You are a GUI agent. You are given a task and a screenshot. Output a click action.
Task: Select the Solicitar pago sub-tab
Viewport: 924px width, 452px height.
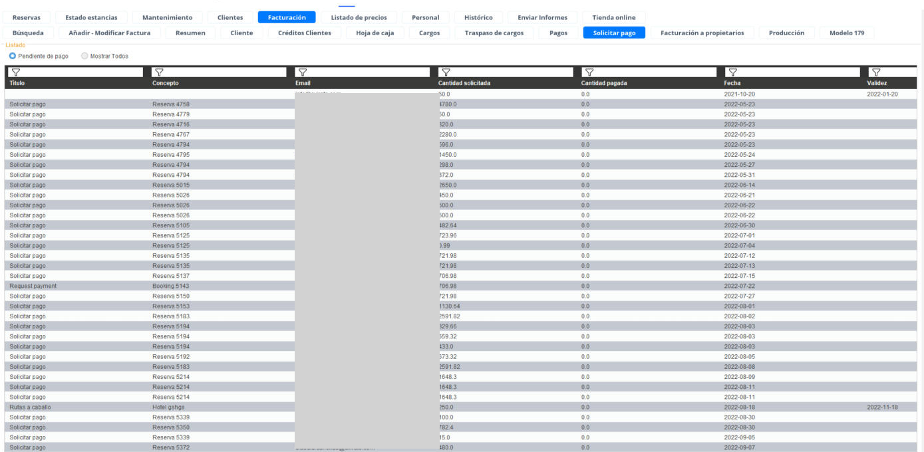click(x=614, y=33)
